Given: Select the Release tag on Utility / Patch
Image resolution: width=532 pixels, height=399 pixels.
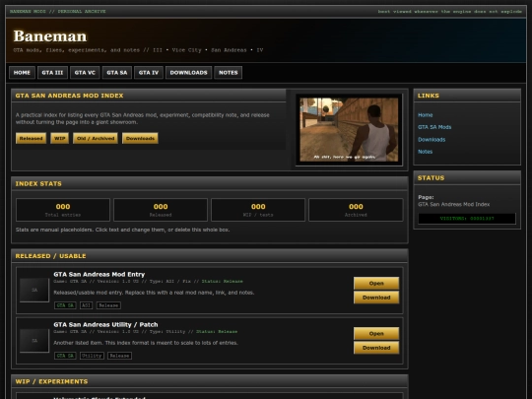Looking at the screenshot, I should click(x=120, y=356).
